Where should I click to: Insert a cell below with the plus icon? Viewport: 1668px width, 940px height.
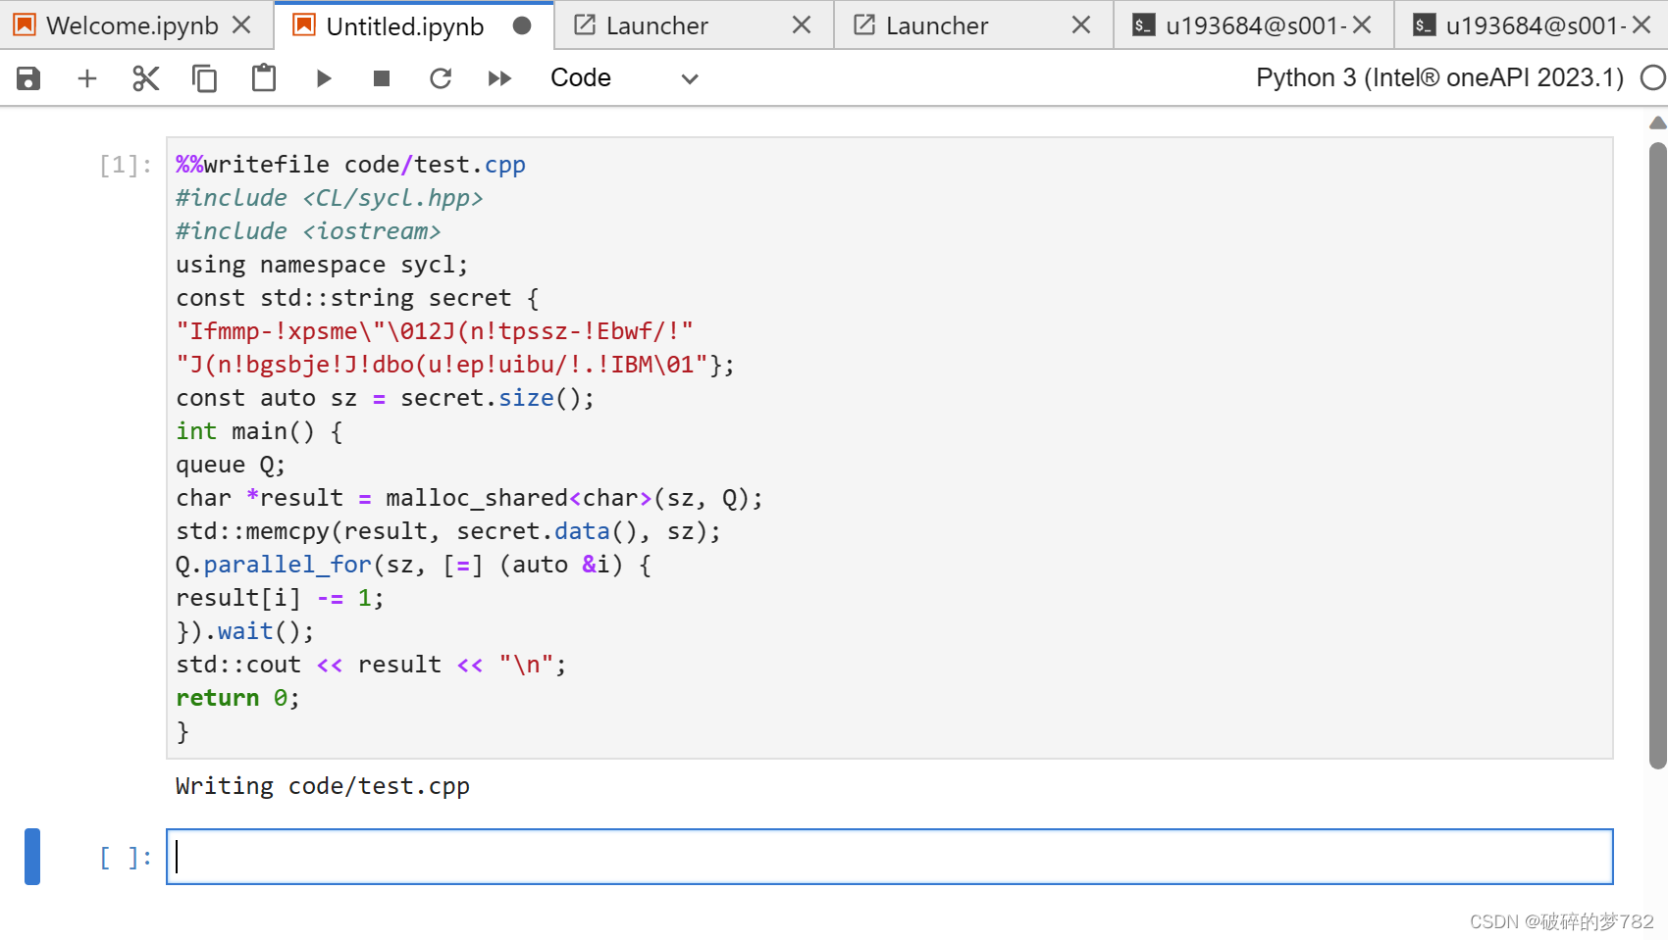point(87,78)
